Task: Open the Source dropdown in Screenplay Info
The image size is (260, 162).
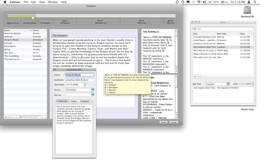Action: point(92,95)
